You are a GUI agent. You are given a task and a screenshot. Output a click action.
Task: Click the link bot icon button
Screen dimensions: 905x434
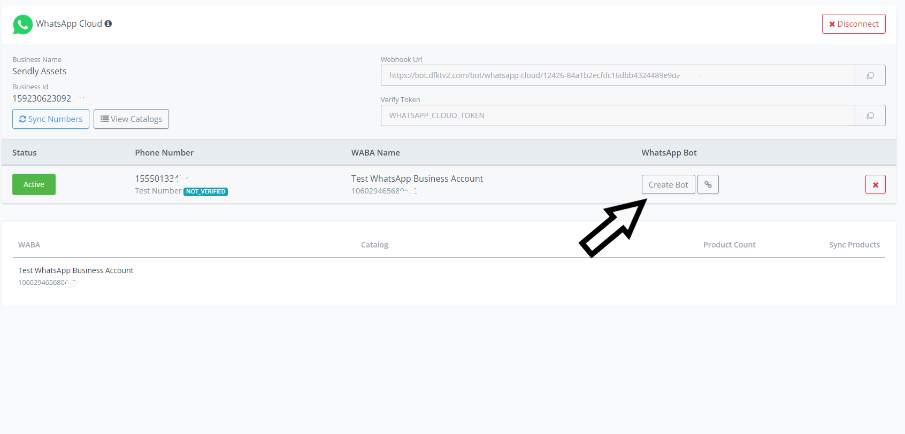(x=708, y=184)
